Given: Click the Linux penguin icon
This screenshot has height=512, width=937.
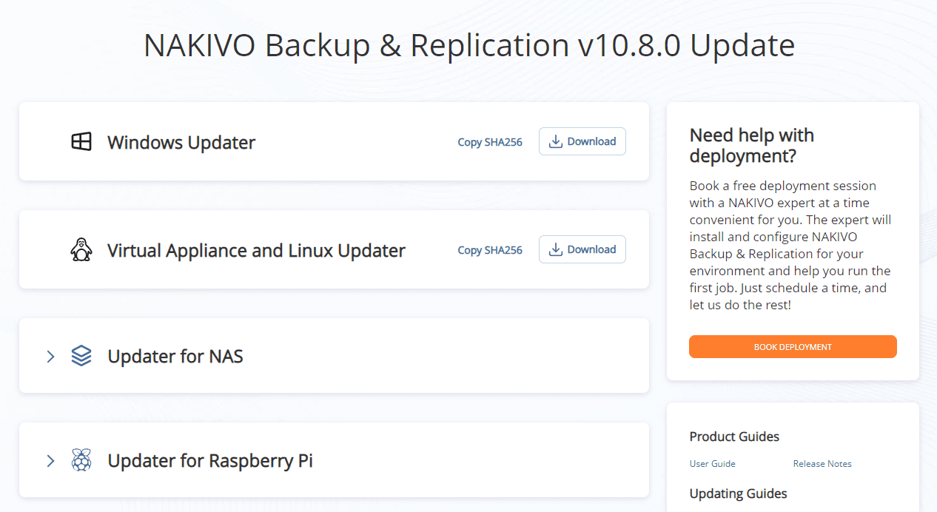Looking at the screenshot, I should (x=81, y=250).
